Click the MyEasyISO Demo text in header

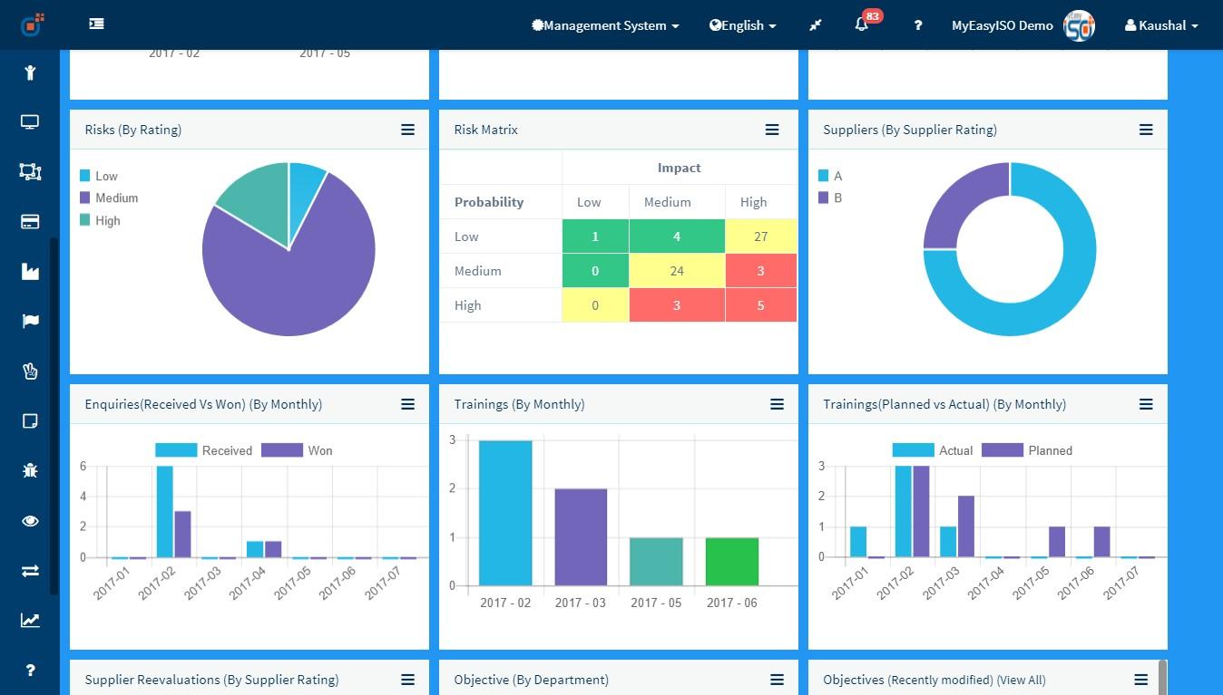click(x=1003, y=25)
